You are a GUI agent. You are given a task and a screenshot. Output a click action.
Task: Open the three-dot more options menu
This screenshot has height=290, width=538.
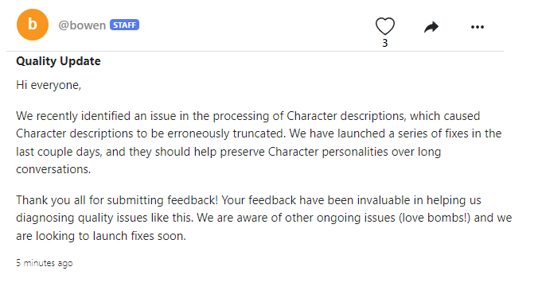[x=478, y=27]
